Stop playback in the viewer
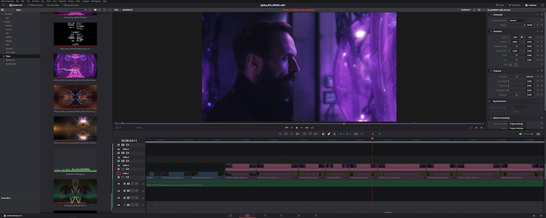Image resolution: width=546 pixels, height=218 pixels. [x=296, y=128]
